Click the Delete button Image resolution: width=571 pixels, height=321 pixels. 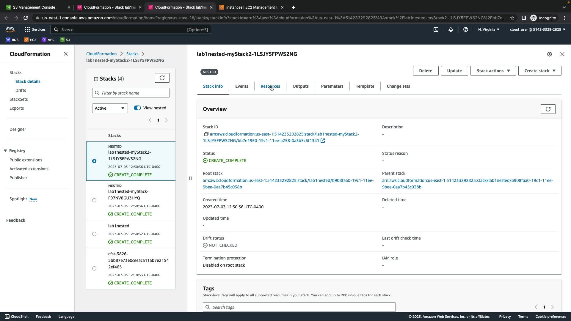[x=425, y=71]
